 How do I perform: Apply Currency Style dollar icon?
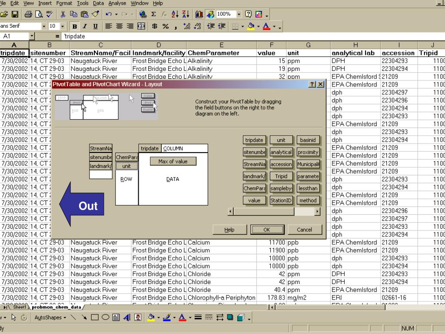pyautogui.click(x=155, y=27)
